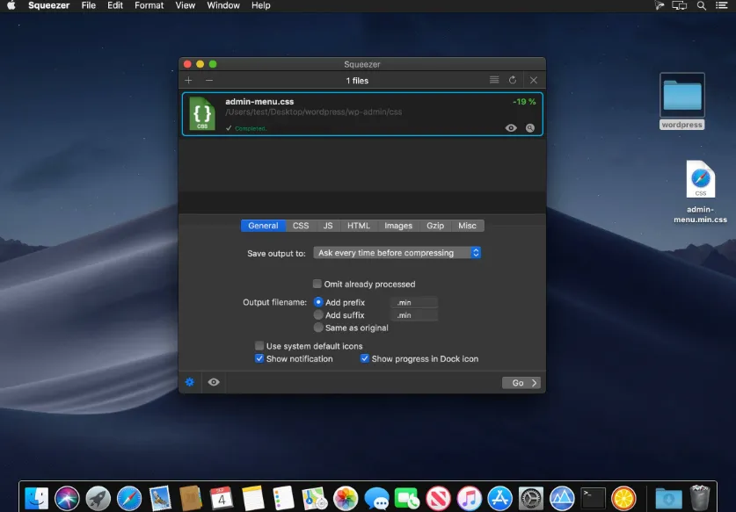
Task: Switch to the JS tab
Action: click(328, 226)
